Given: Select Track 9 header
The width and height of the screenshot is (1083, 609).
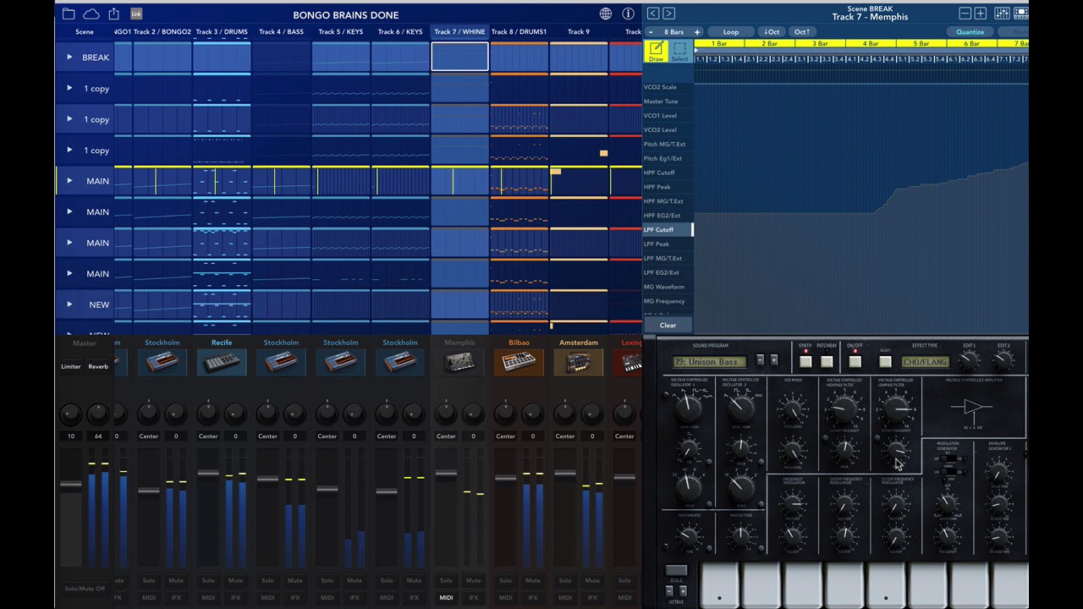Looking at the screenshot, I should (578, 32).
